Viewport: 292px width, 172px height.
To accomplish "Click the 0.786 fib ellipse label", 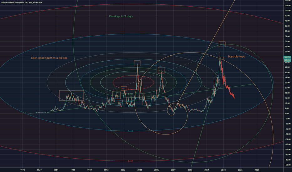I will (130, 106).
